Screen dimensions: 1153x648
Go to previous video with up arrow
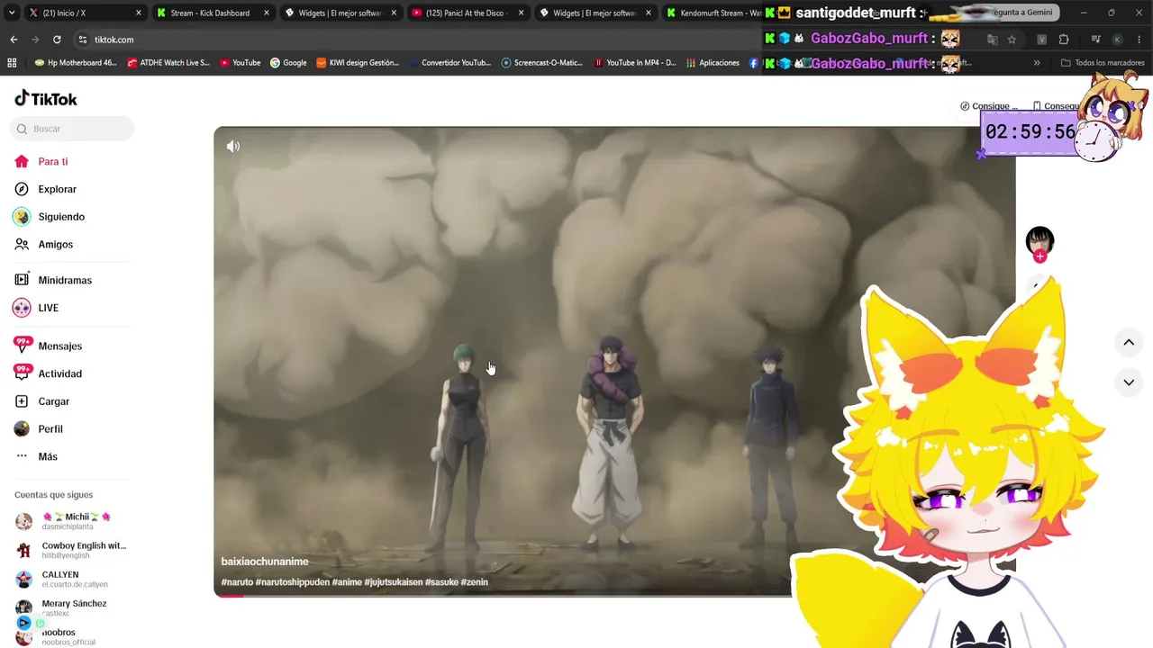point(1129,342)
